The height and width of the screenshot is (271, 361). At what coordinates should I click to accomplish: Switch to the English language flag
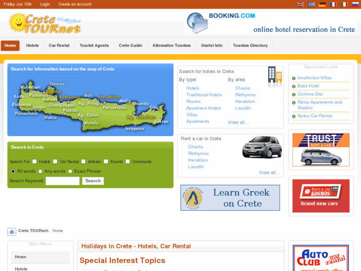click(300, 4)
